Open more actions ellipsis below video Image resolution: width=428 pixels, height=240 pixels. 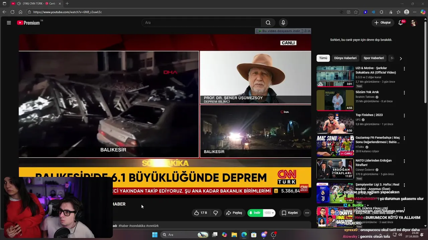click(x=307, y=213)
